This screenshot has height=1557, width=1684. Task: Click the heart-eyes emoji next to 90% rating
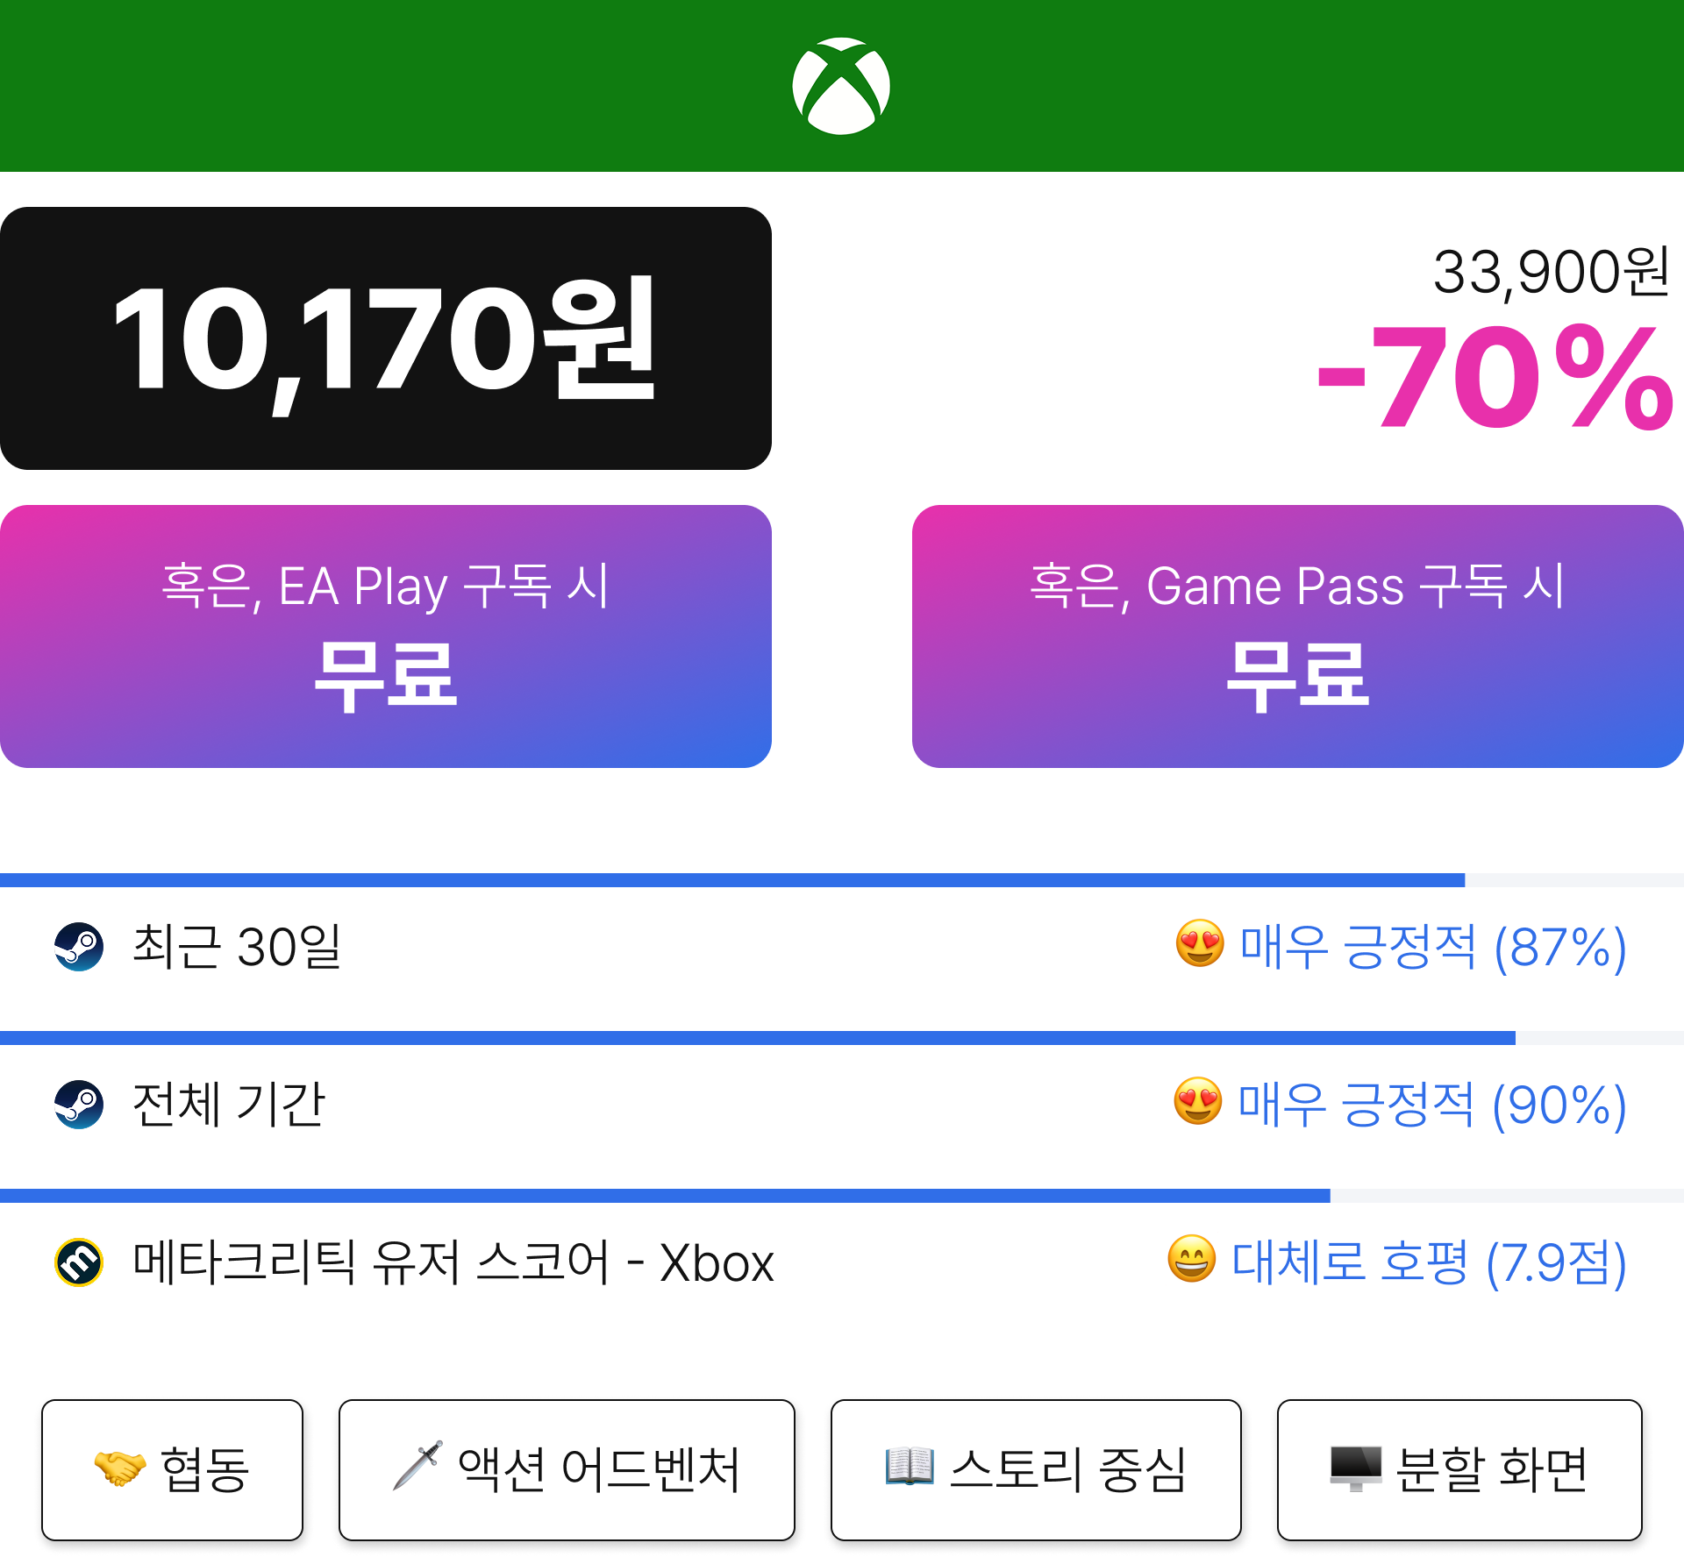(1198, 1102)
